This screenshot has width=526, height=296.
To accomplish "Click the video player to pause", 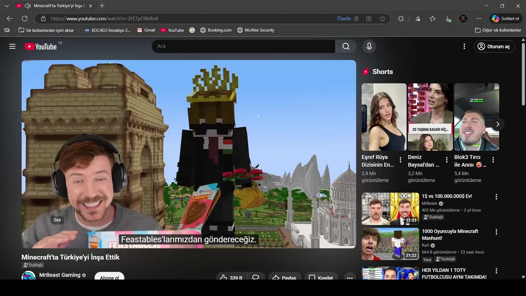I will (x=189, y=154).
